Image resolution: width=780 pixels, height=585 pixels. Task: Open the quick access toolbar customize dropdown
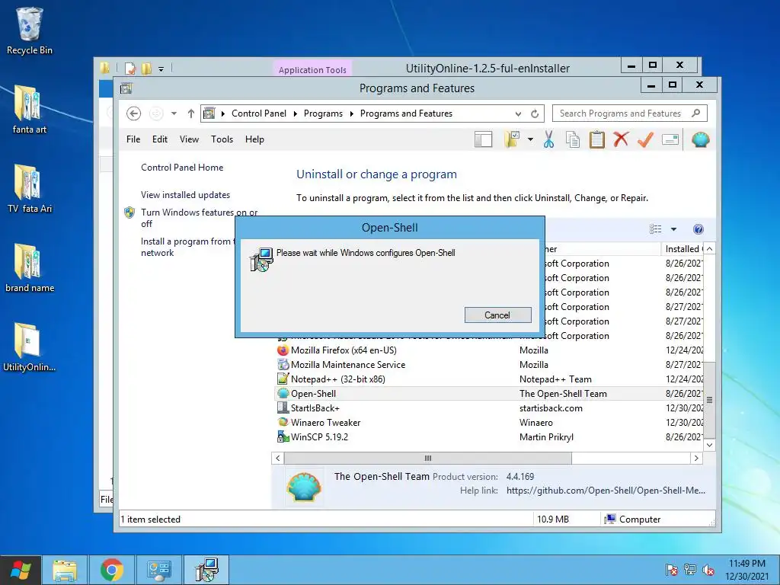(161, 69)
